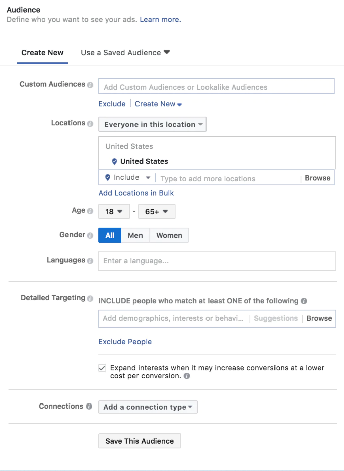344x471 pixels.
Task: Open the Add Locations in Bulk link
Action: (x=136, y=193)
